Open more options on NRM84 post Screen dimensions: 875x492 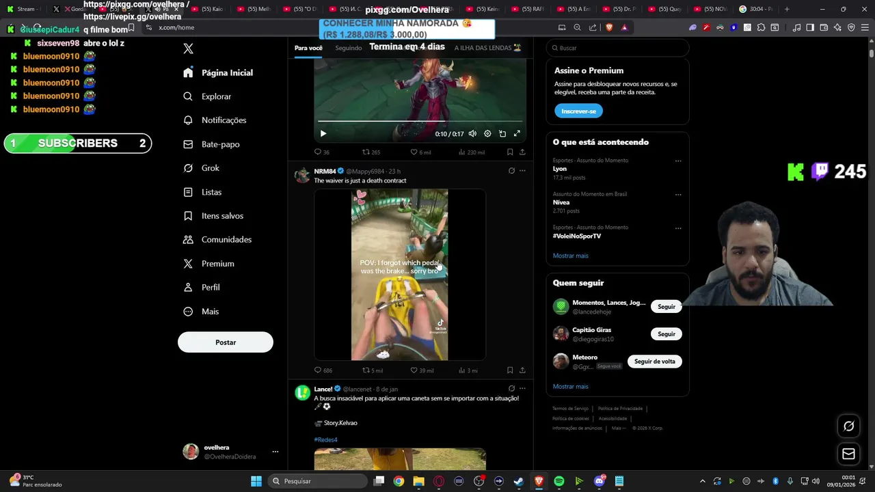tap(522, 171)
